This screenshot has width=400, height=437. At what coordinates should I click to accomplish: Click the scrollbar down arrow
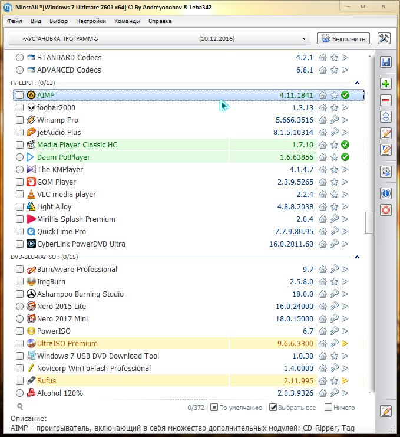pos(369,392)
